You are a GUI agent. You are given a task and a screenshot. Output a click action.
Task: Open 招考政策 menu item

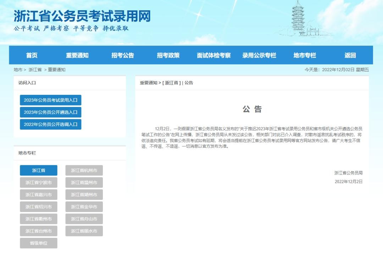[168, 55]
